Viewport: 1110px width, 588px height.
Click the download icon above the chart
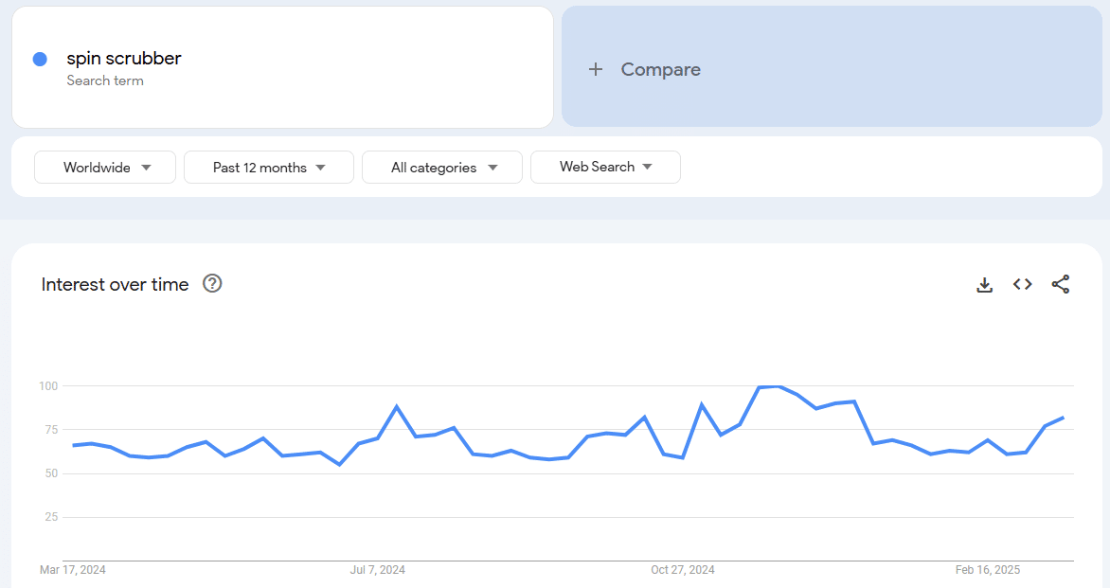pyautogui.click(x=985, y=284)
